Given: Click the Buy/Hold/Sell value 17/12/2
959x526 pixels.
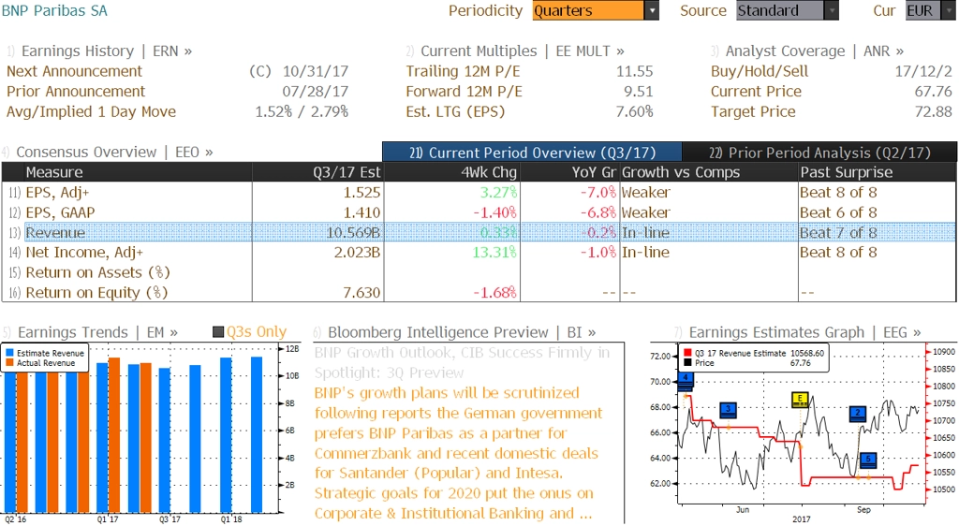Looking at the screenshot, I should 922,71.
